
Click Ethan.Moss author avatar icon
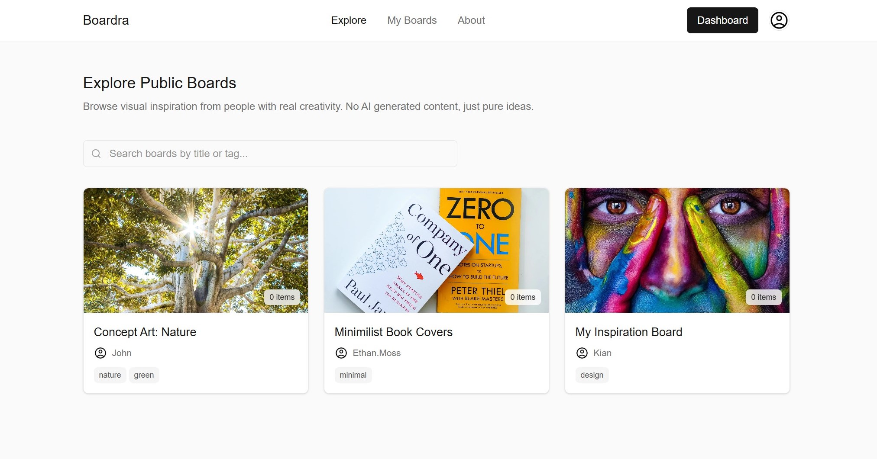[x=341, y=353]
